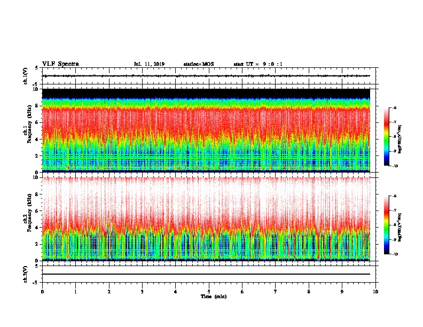Viewport: 423px width, 327px height.
Task: Click the ch.2 frequency tick label "8"
Action: (x=37, y=194)
